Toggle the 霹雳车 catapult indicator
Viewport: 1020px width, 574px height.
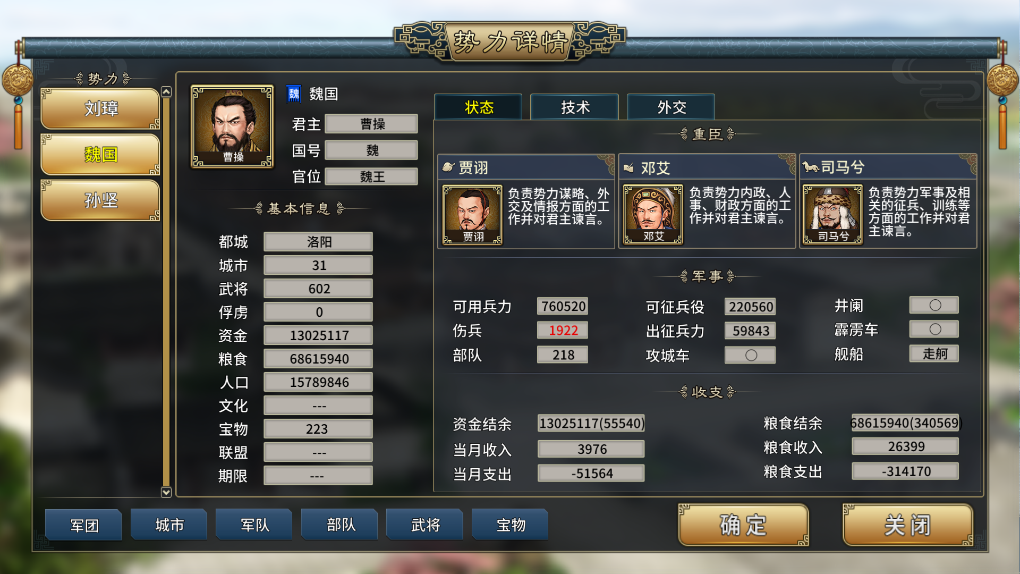pos(934,329)
